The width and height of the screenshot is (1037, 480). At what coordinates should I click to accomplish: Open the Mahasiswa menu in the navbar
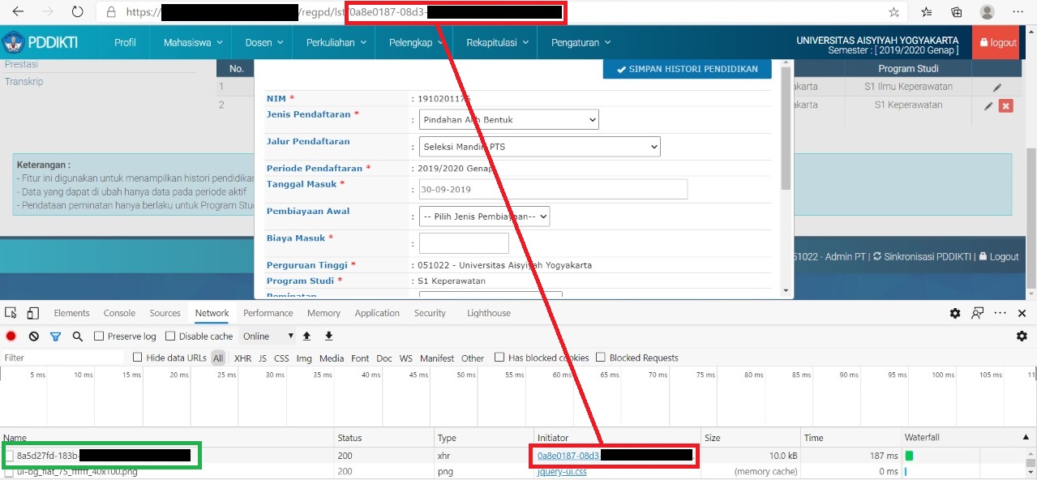(x=193, y=43)
